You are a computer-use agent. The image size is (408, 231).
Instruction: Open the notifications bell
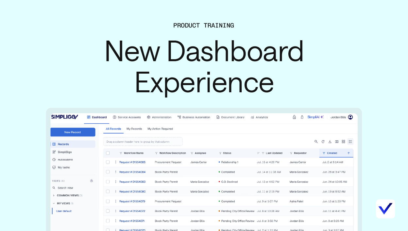click(x=302, y=117)
